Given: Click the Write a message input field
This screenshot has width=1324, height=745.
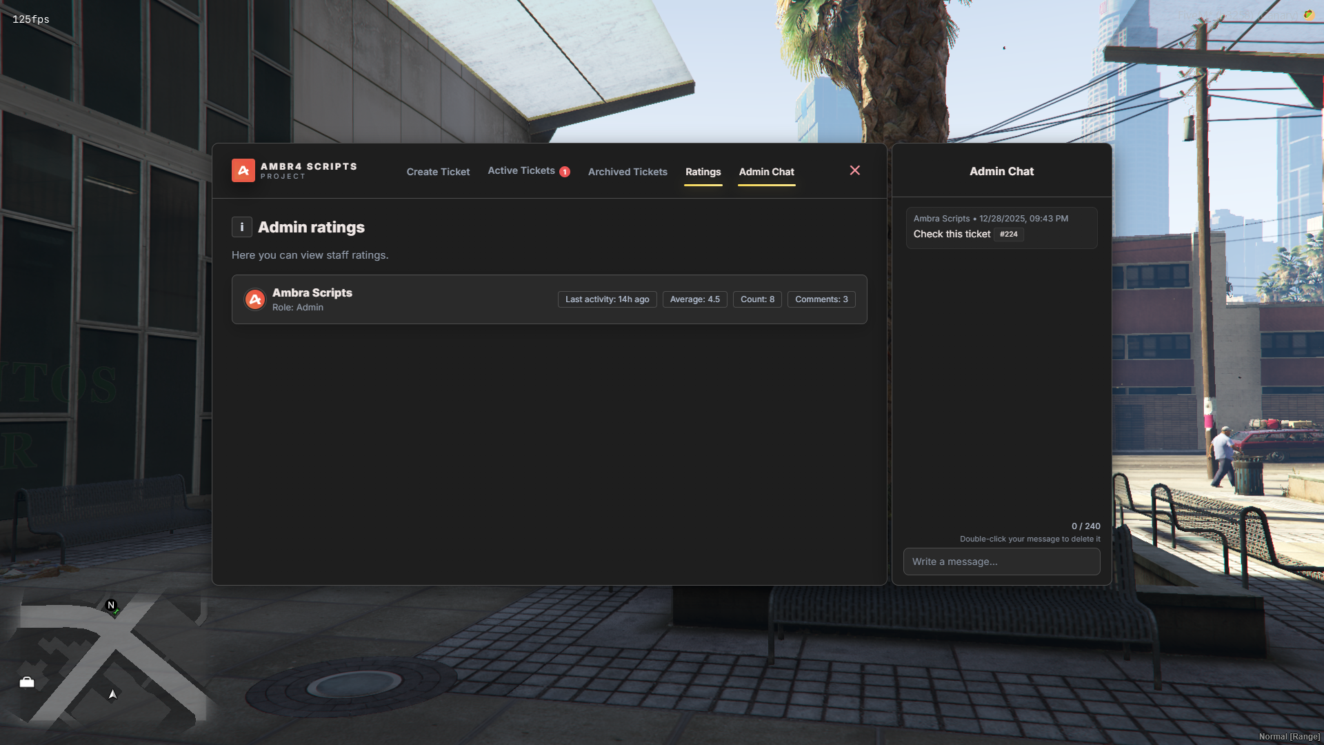Looking at the screenshot, I should (1001, 562).
